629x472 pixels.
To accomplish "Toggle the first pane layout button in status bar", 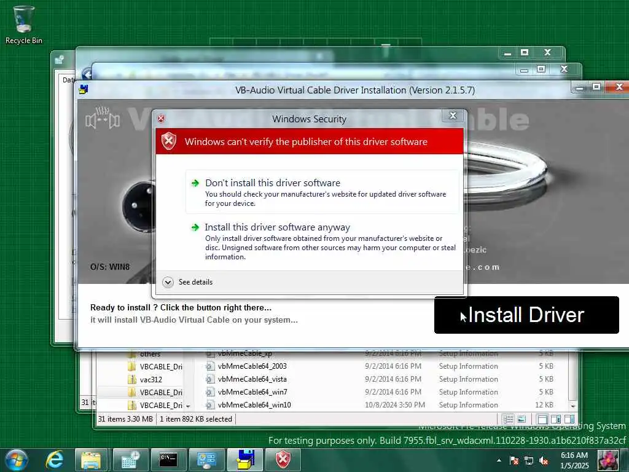I will pyautogui.click(x=542, y=419).
